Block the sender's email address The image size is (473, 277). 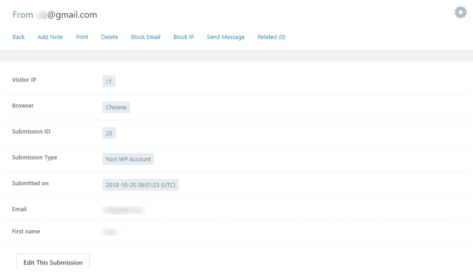point(146,37)
